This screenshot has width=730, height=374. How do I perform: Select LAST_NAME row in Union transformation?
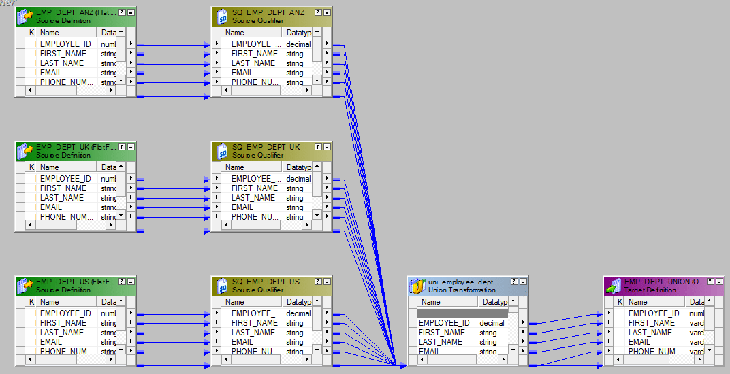(x=463, y=342)
